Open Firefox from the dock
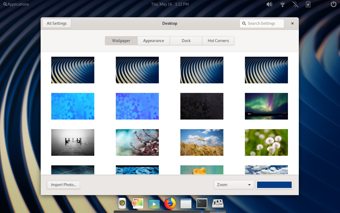The height and width of the screenshot is (213, 340). (170, 203)
